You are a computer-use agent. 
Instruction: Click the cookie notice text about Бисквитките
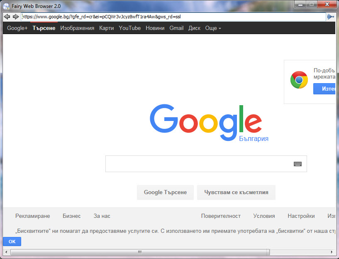click(175, 231)
